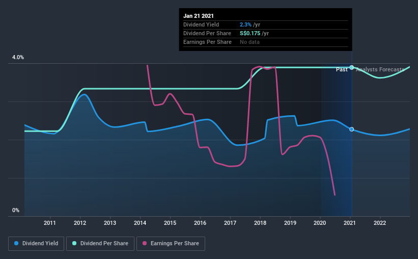Click the 2.3% dividend yield value in tooltip
The width and height of the screenshot is (418, 259).
[245, 24]
